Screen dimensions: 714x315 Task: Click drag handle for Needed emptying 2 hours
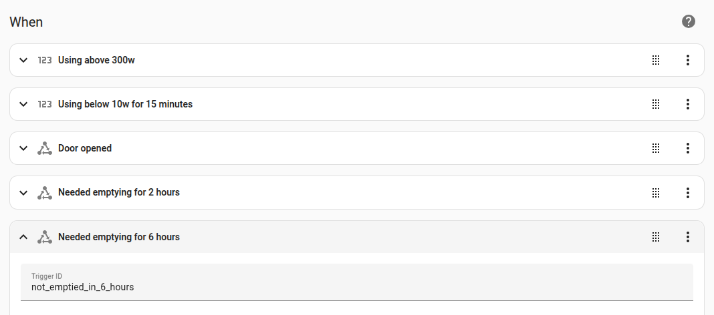pos(656,192)
